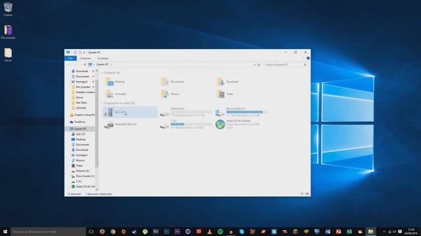Click the Volume (A:) usage bar
Viewport: 421px width, 236px height.
(191, 112)
